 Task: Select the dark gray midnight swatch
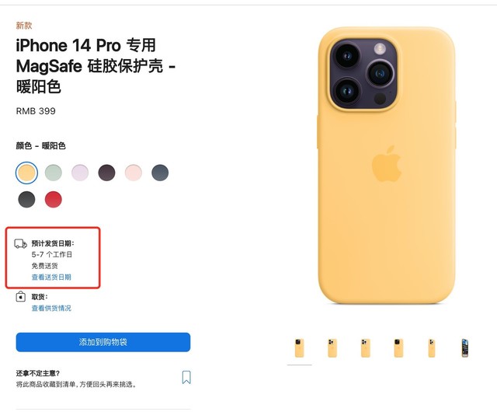[26, 199]
